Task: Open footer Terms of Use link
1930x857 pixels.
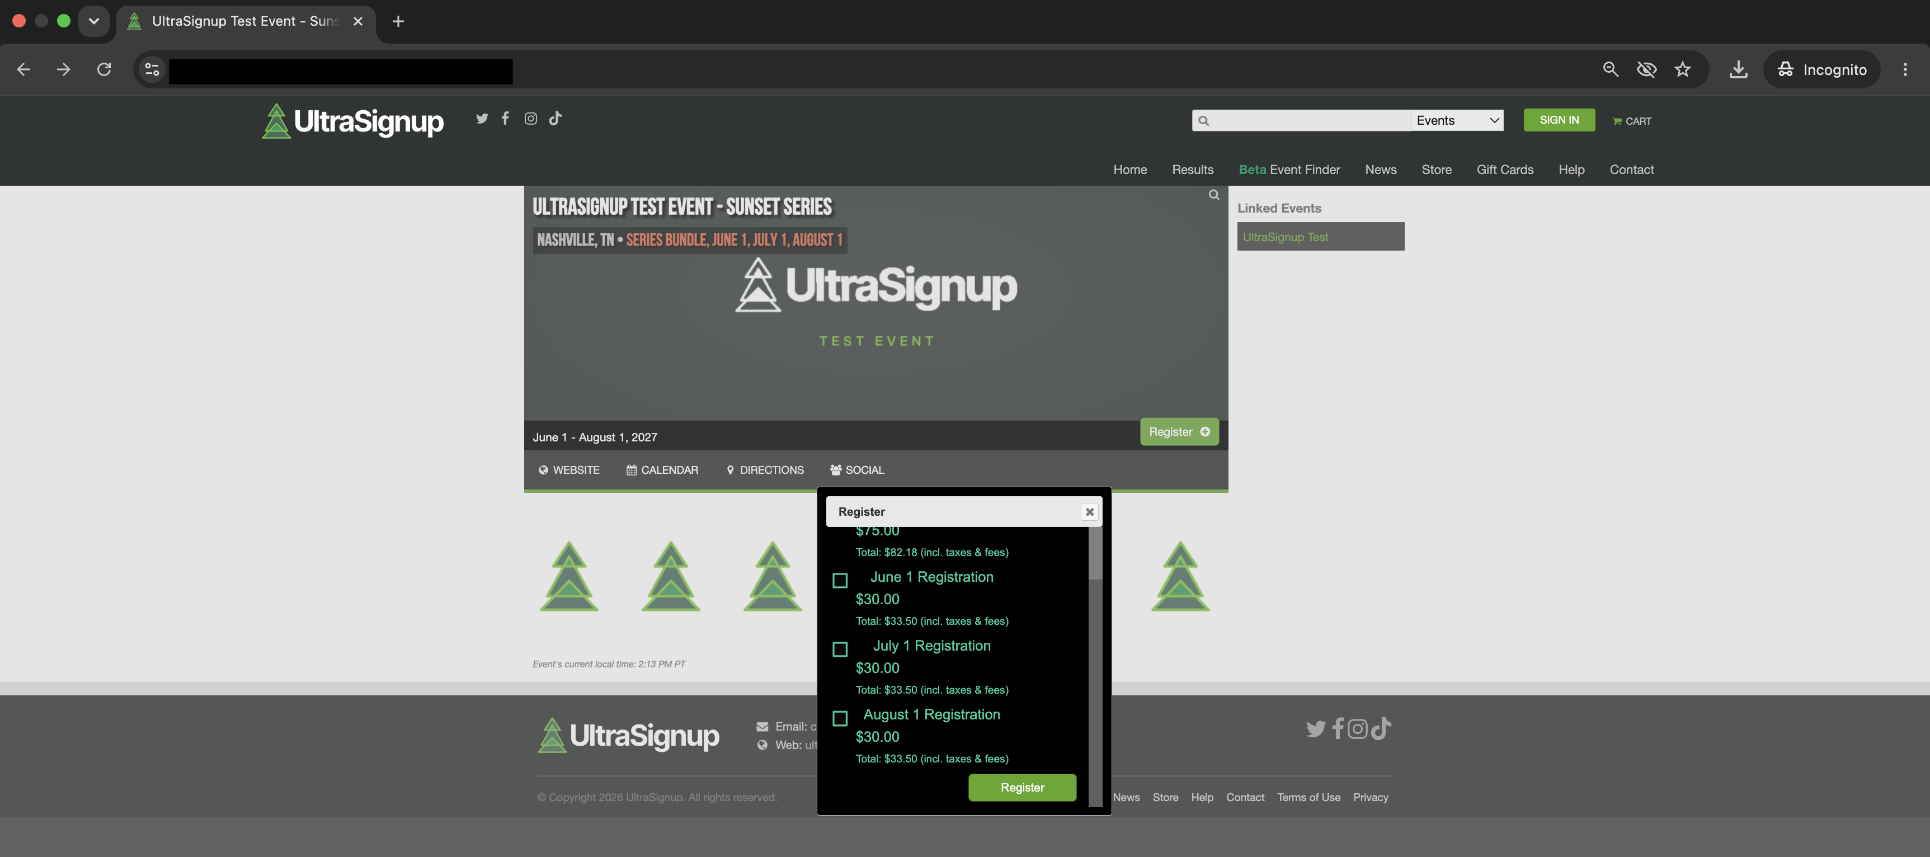Action: click(1308, 797)
